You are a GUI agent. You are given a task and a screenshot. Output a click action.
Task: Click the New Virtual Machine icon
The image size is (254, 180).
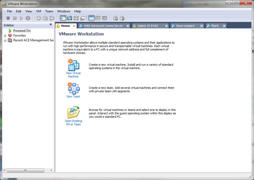pos(73,66)
